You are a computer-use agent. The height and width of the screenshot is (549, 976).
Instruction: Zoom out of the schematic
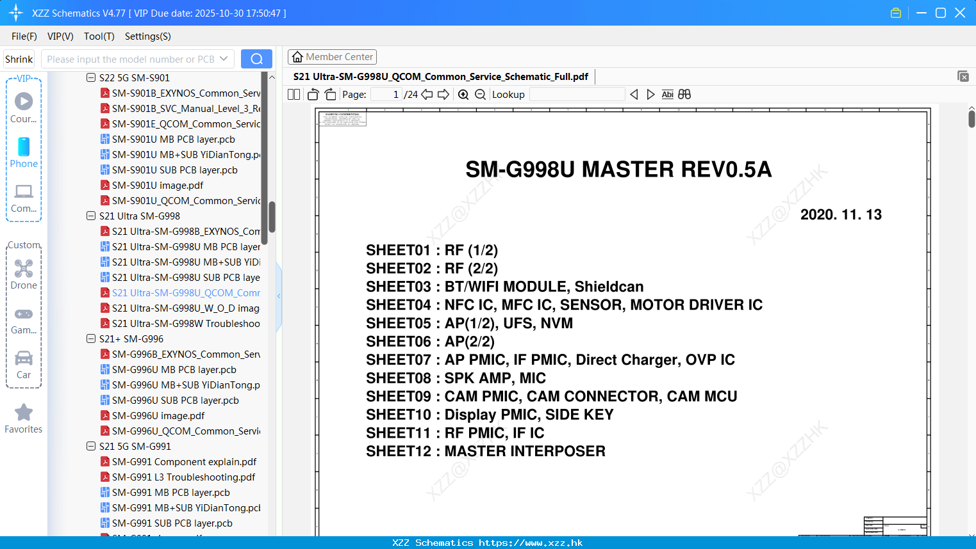point(480,95)
